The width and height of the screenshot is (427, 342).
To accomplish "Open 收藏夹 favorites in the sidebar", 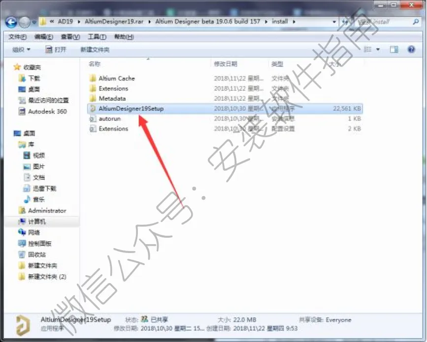I will coord(32,67).
